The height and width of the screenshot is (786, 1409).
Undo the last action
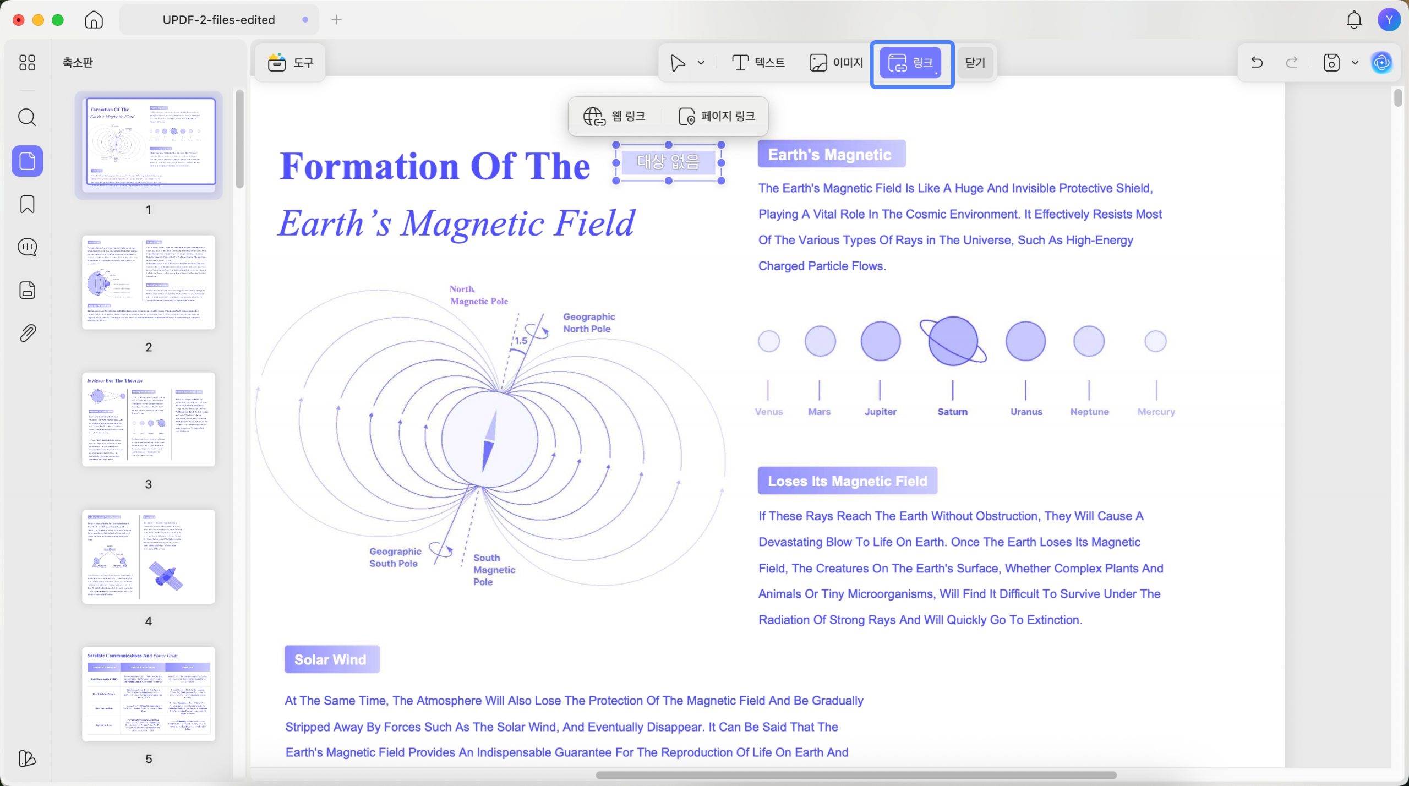[x=1257, y=62]
